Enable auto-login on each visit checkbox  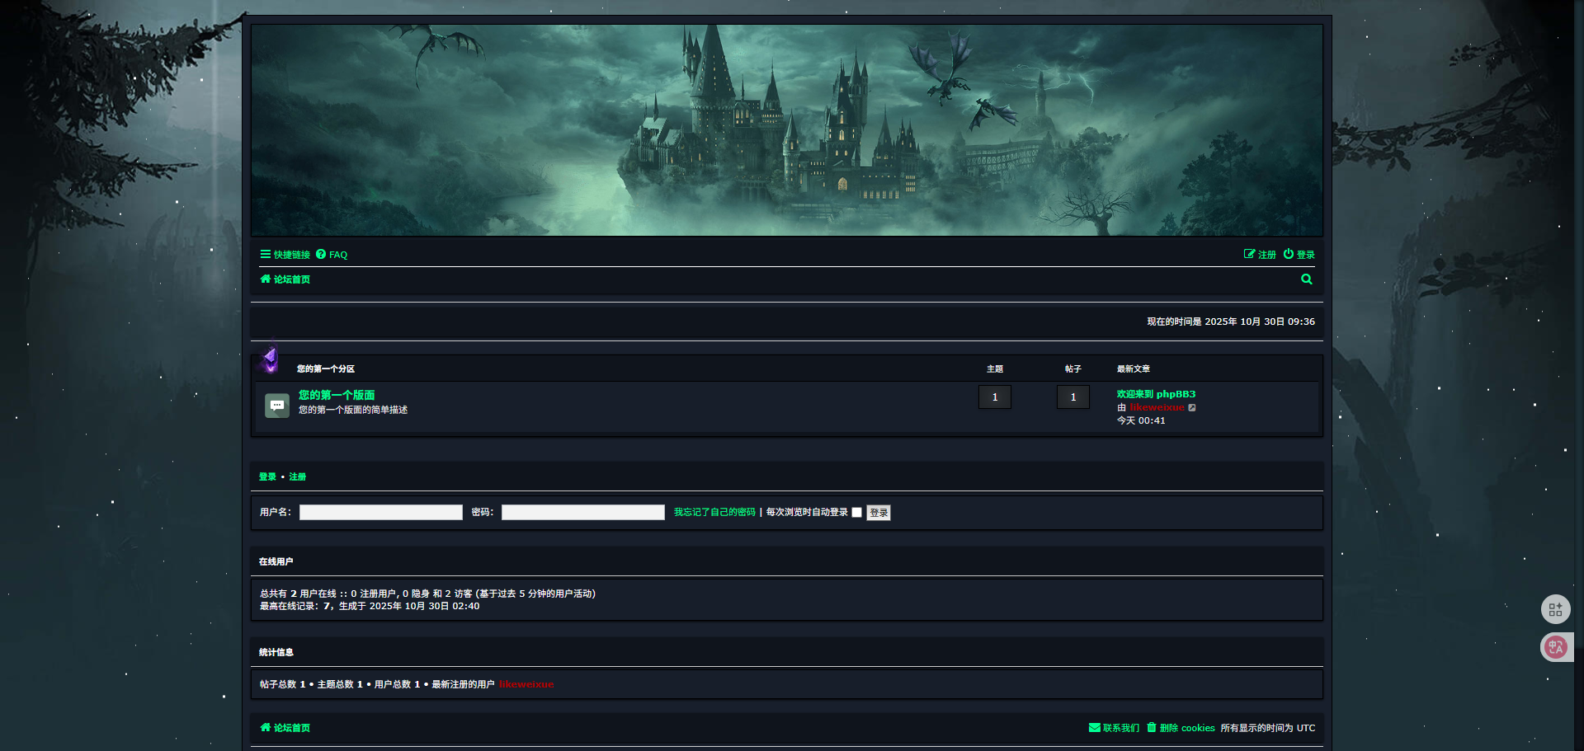pos(856,513)
